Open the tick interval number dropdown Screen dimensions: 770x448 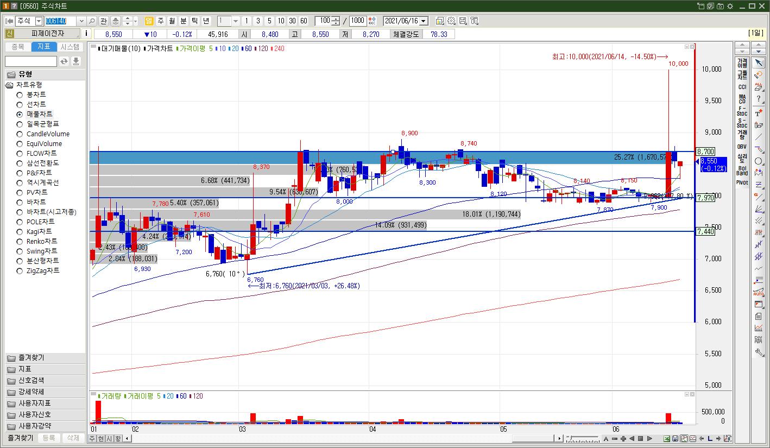click(236, 21)
